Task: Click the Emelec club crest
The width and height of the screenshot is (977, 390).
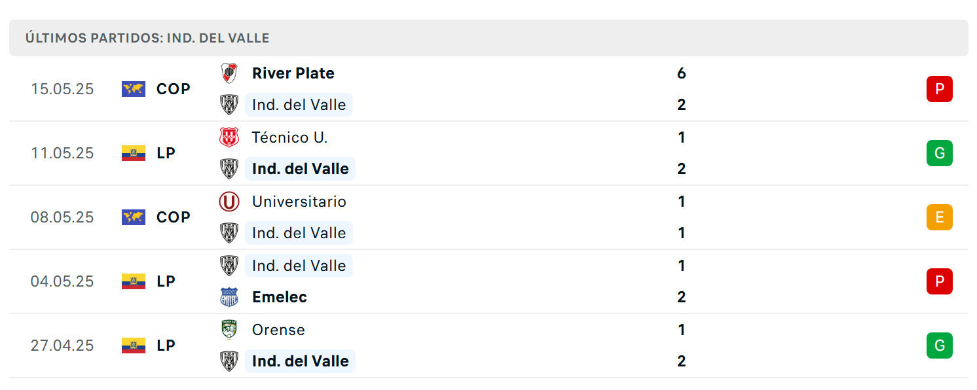Action: pyautogui.click(x=229, y=297)
